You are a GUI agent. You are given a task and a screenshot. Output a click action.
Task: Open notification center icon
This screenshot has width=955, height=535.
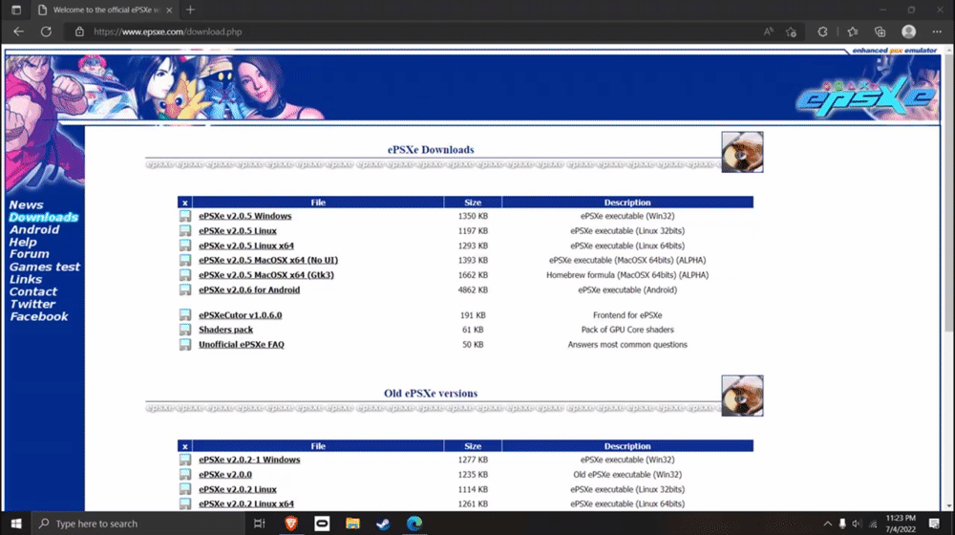[934, 524]
